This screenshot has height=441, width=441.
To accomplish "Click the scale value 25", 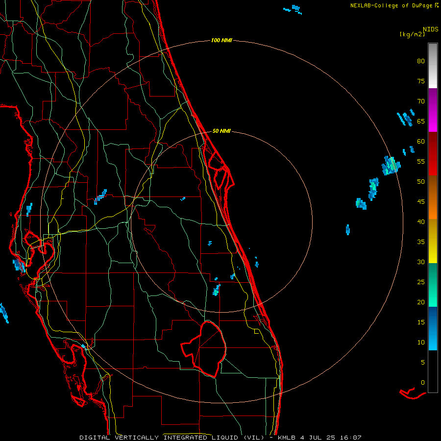I will (x=421, y=282).
